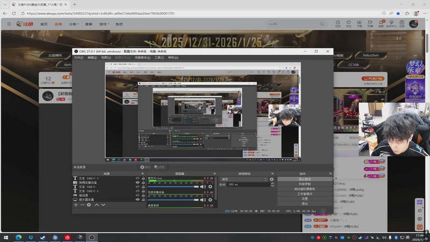430x242 pixels.
Task: Undock the 控件 panel via its header icon
Action: coord(330,174)
